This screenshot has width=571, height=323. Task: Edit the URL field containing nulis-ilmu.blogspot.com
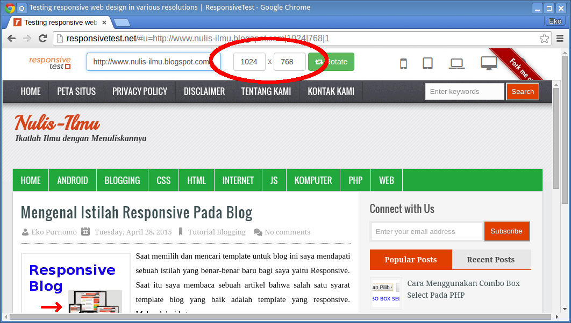(153, 62)
